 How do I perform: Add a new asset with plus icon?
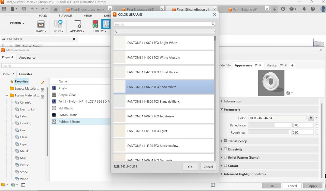[292, 65]
